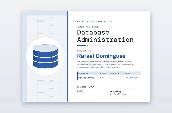Viewport: 172px width, 113px height.
Task: Click the programme description paragraph
Action: [106, 65]
